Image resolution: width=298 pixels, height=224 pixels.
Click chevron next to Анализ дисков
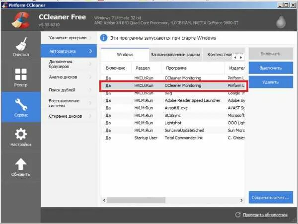pyautogui.click(x=90, y=77)
